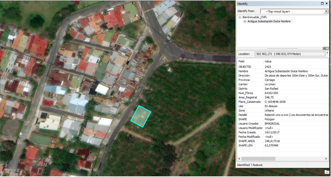The height and width of the screenshot is (177, 331).
Task: Click the small options icon beside Location field
Action: pos(327,52)
